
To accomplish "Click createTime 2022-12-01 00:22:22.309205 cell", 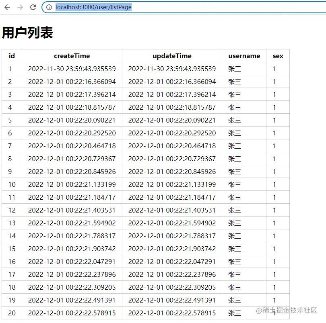I will pyautogui.click(x=72, y=287).
